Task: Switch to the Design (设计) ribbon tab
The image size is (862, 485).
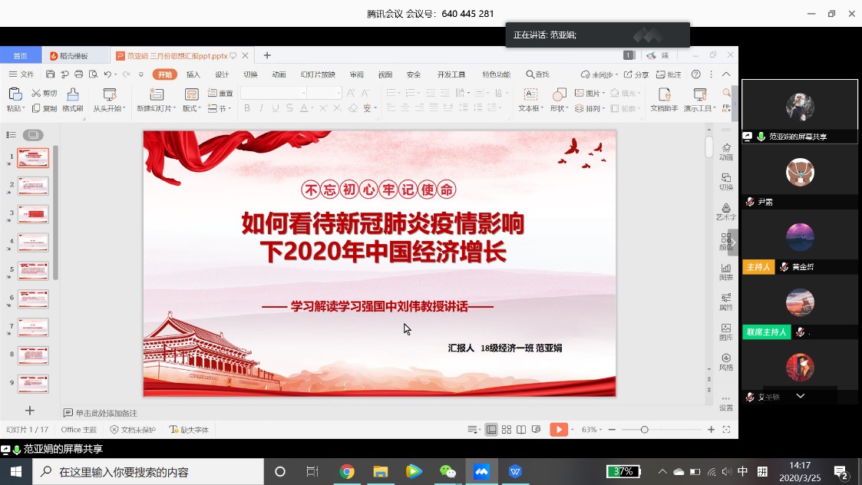Action: tap(222, 74)
